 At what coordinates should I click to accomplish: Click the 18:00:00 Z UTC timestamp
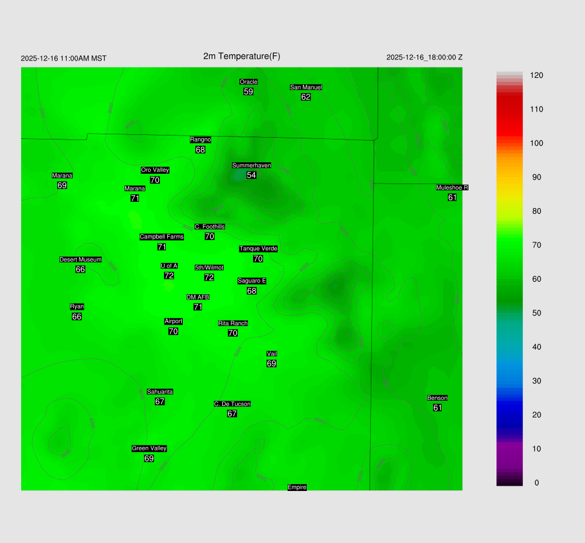pos(424,57)
